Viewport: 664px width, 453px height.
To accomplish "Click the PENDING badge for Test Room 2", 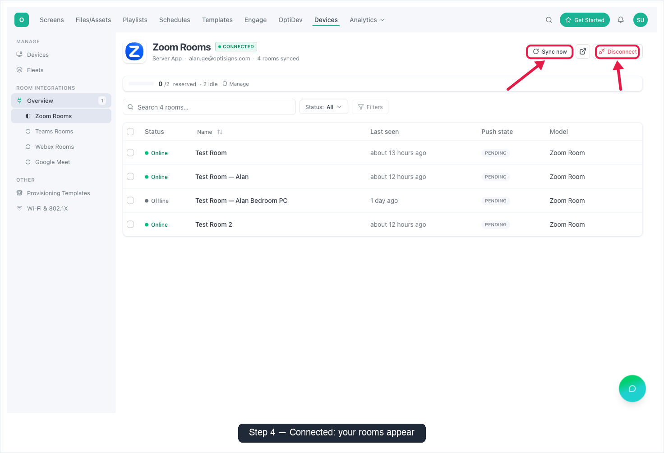I will pyautogui.click(x=496, y=224).
